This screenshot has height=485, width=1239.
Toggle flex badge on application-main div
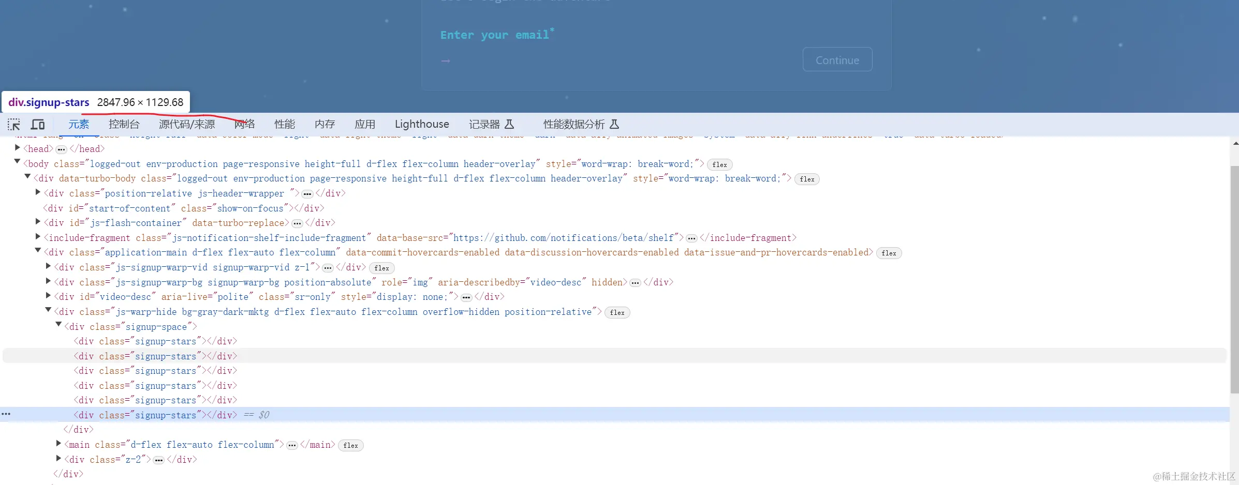click(889, 253)
